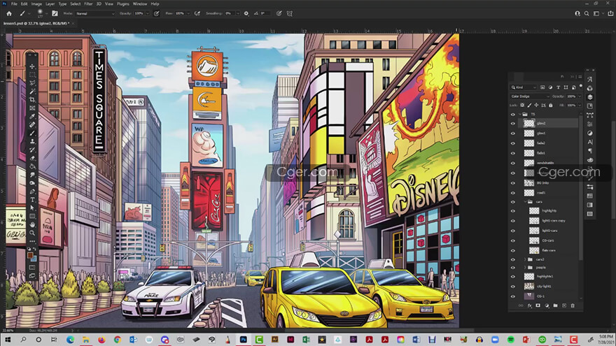Select the Eyedropper tool
Image resolution: width=616 pixels, height=346 pixels.
(x=32, y=116)
